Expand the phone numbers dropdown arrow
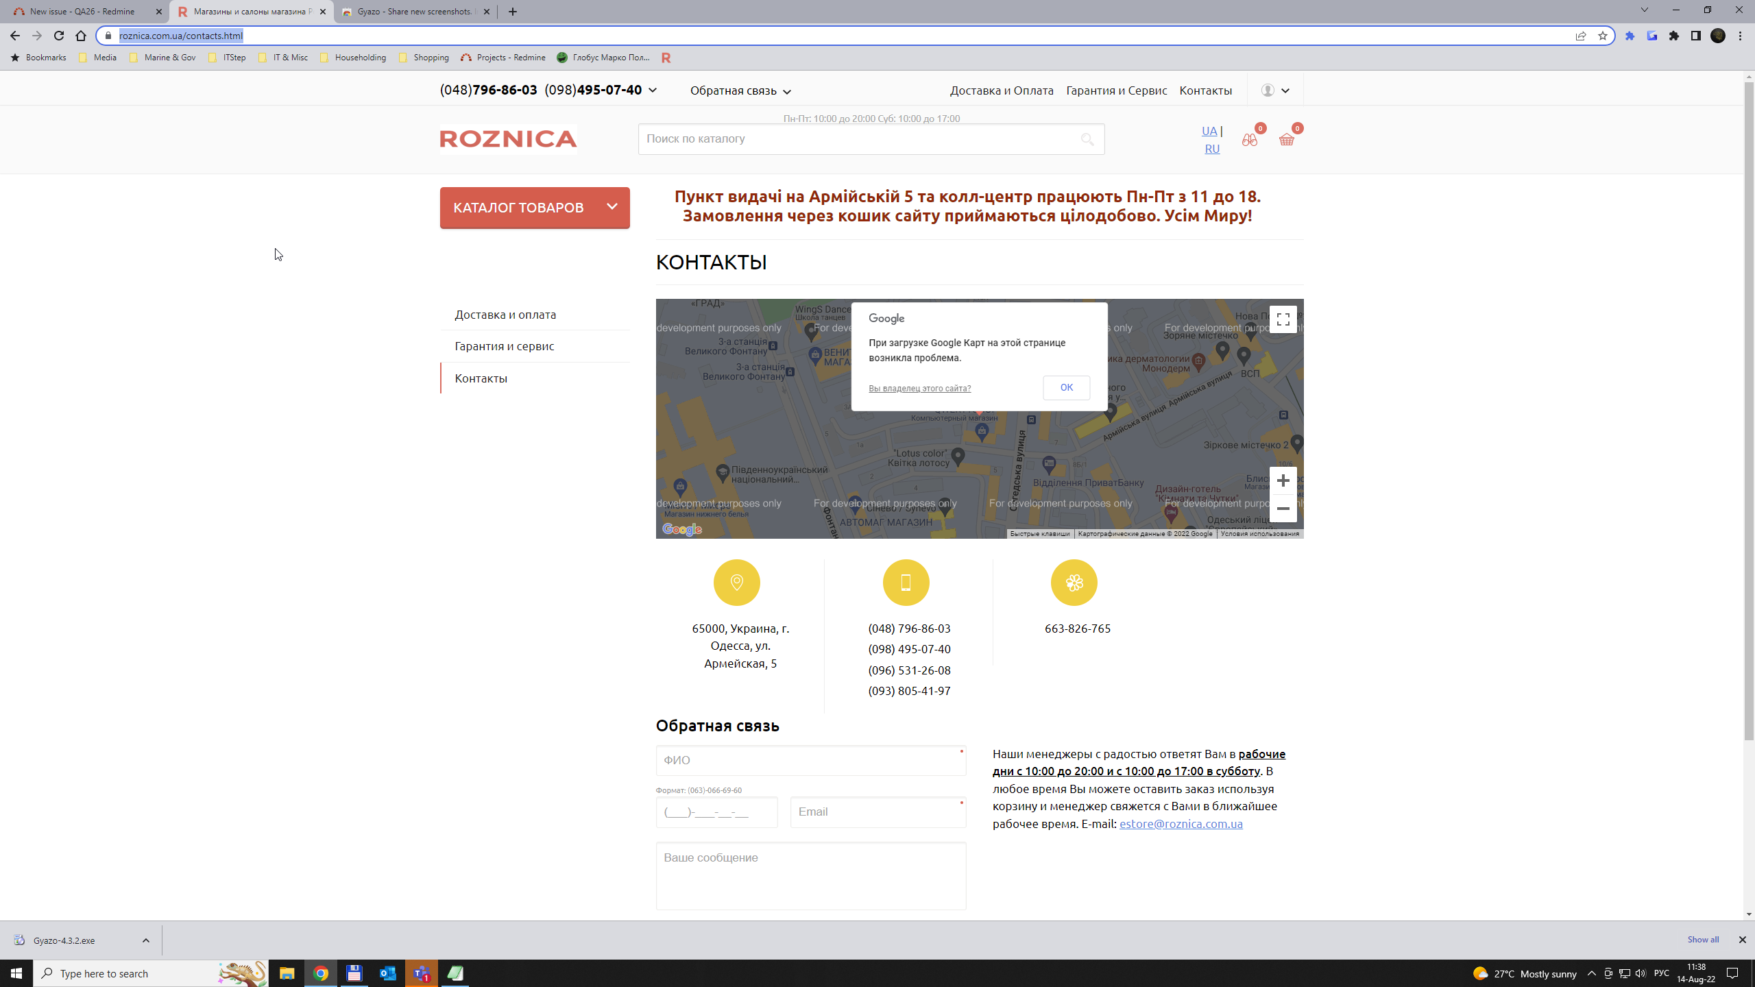Screen dimensions: 1755x987 pos(653,90)
